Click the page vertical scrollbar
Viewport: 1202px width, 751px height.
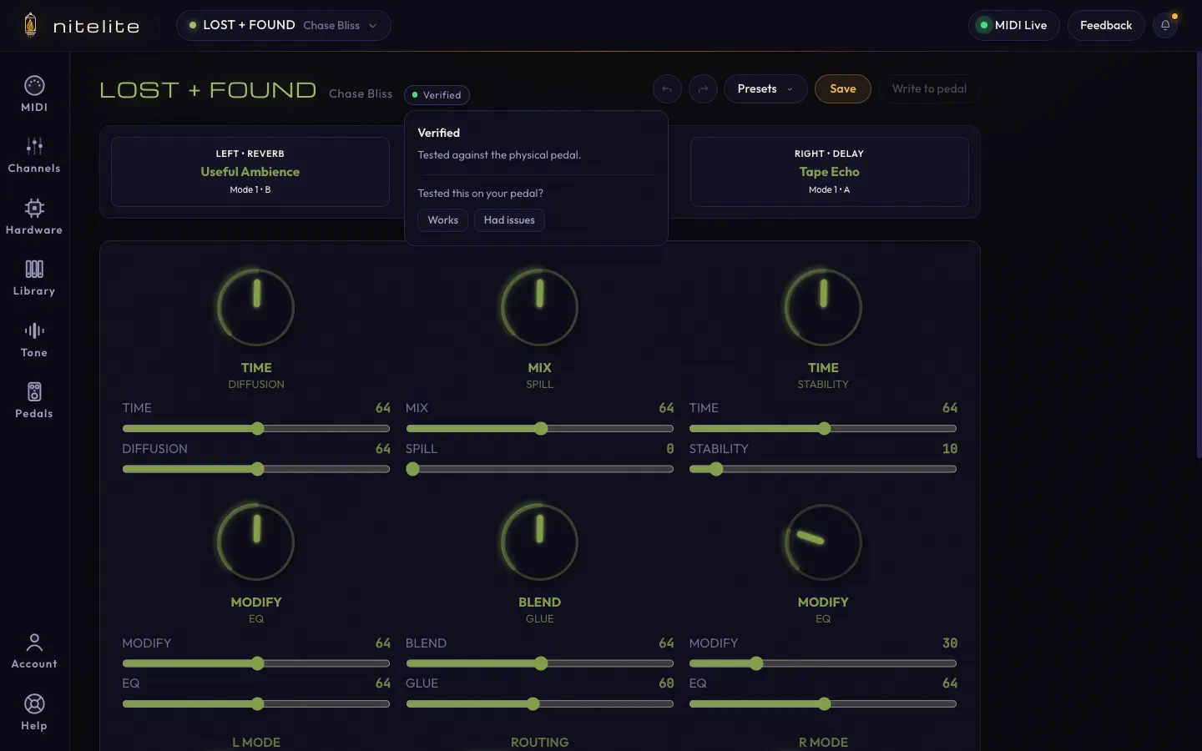point(1199,255)
